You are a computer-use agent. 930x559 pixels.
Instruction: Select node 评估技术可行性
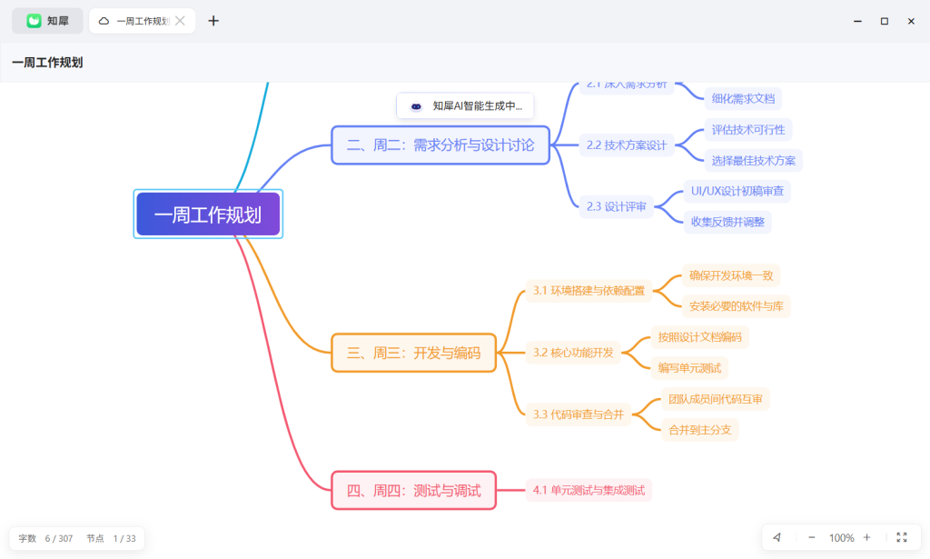(x=748, y=129)
